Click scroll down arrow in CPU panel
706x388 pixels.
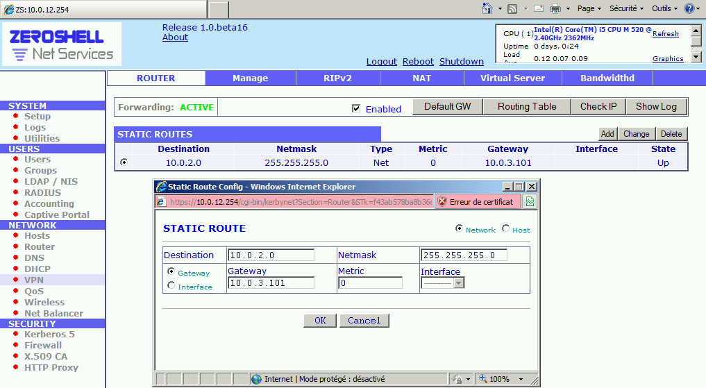pyautogui.click(x=696, y=57)
